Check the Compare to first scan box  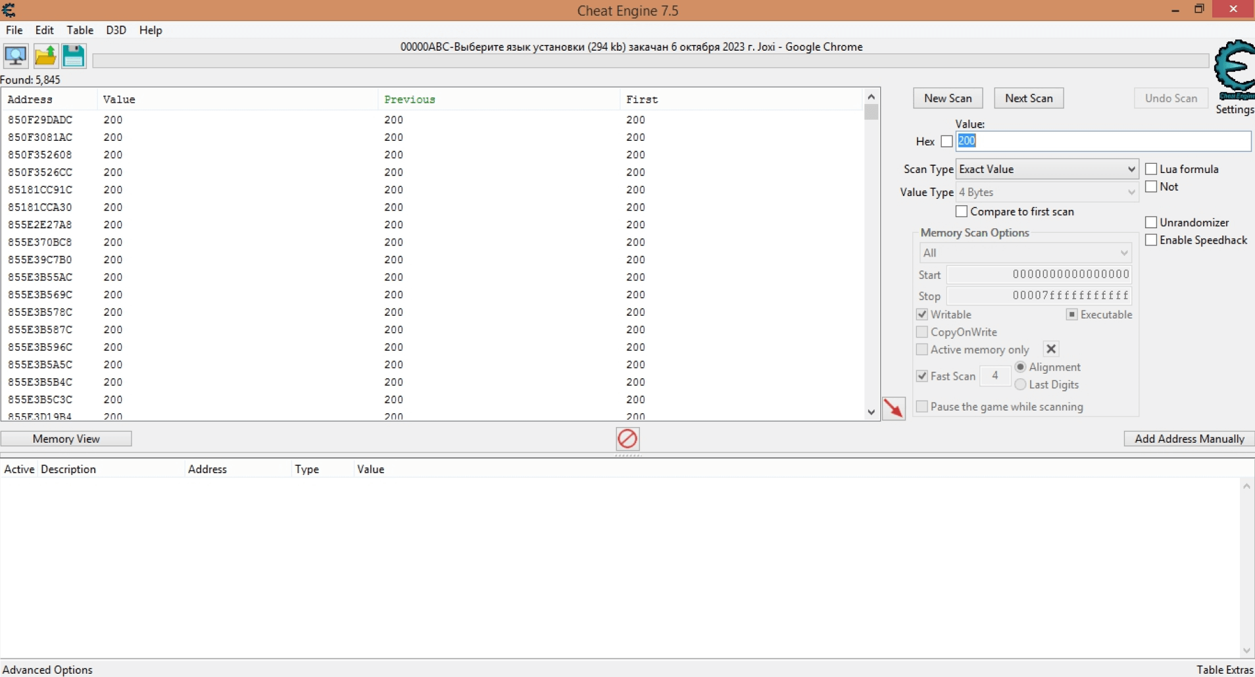point(962,212)
